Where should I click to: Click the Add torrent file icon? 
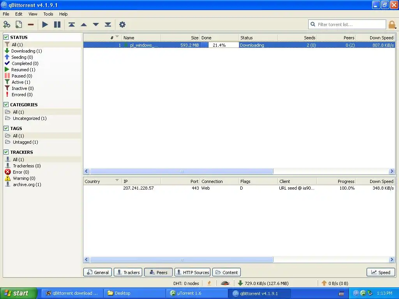(19, 25)
